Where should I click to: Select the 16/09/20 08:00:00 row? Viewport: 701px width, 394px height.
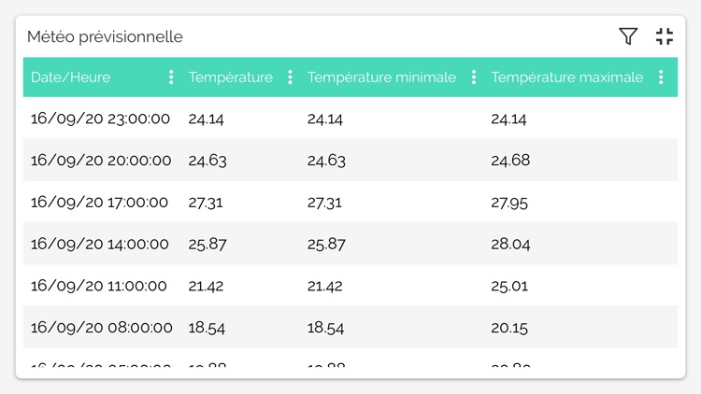coord(101,328)
